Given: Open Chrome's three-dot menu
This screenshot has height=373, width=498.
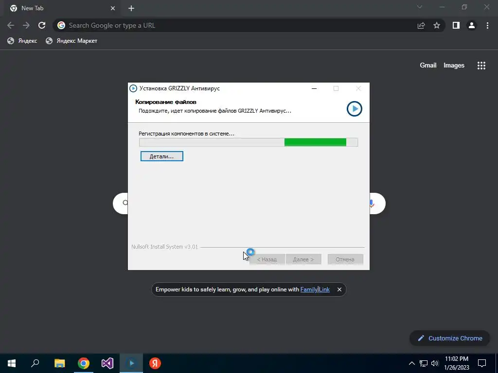Looking at the screenshot, I should click(487, 25).
